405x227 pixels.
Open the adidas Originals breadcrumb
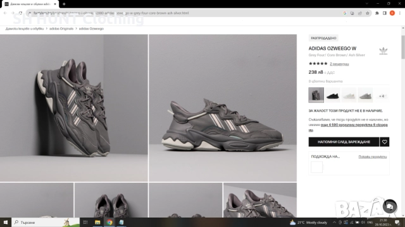(61, 28)
